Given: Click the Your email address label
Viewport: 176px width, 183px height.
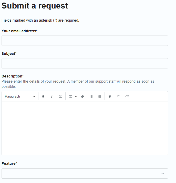Looking at the screenshot, I should (x=19, y=31).
